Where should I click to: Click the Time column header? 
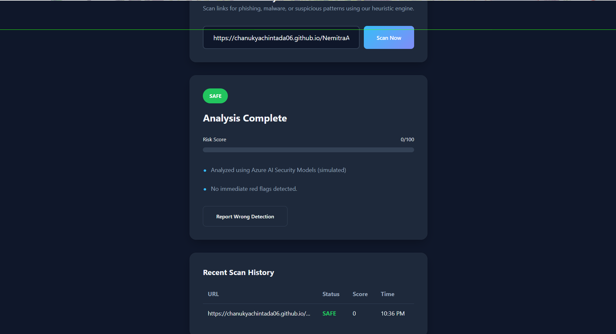pyautogui.click(x=387, y=294)
